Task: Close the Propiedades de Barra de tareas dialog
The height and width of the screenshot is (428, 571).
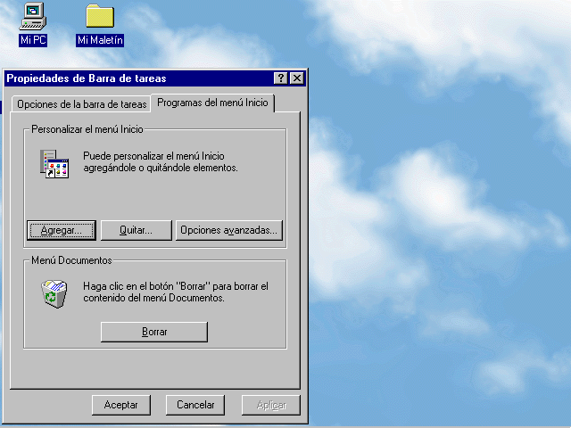Action: point(297,78)
